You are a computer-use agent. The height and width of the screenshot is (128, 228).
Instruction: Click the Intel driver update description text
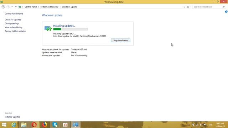pyautogui.click(x=79, y=36)
